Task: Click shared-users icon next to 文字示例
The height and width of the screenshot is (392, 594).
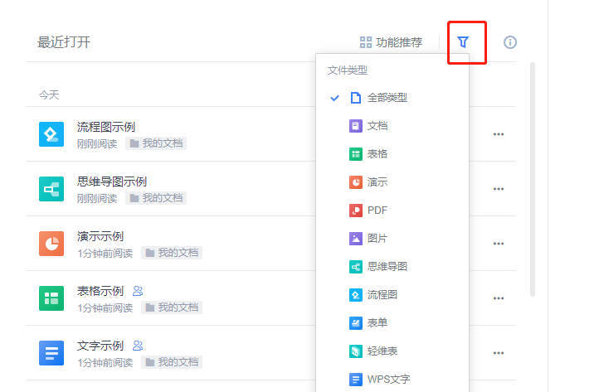Action: coord(138,346)
